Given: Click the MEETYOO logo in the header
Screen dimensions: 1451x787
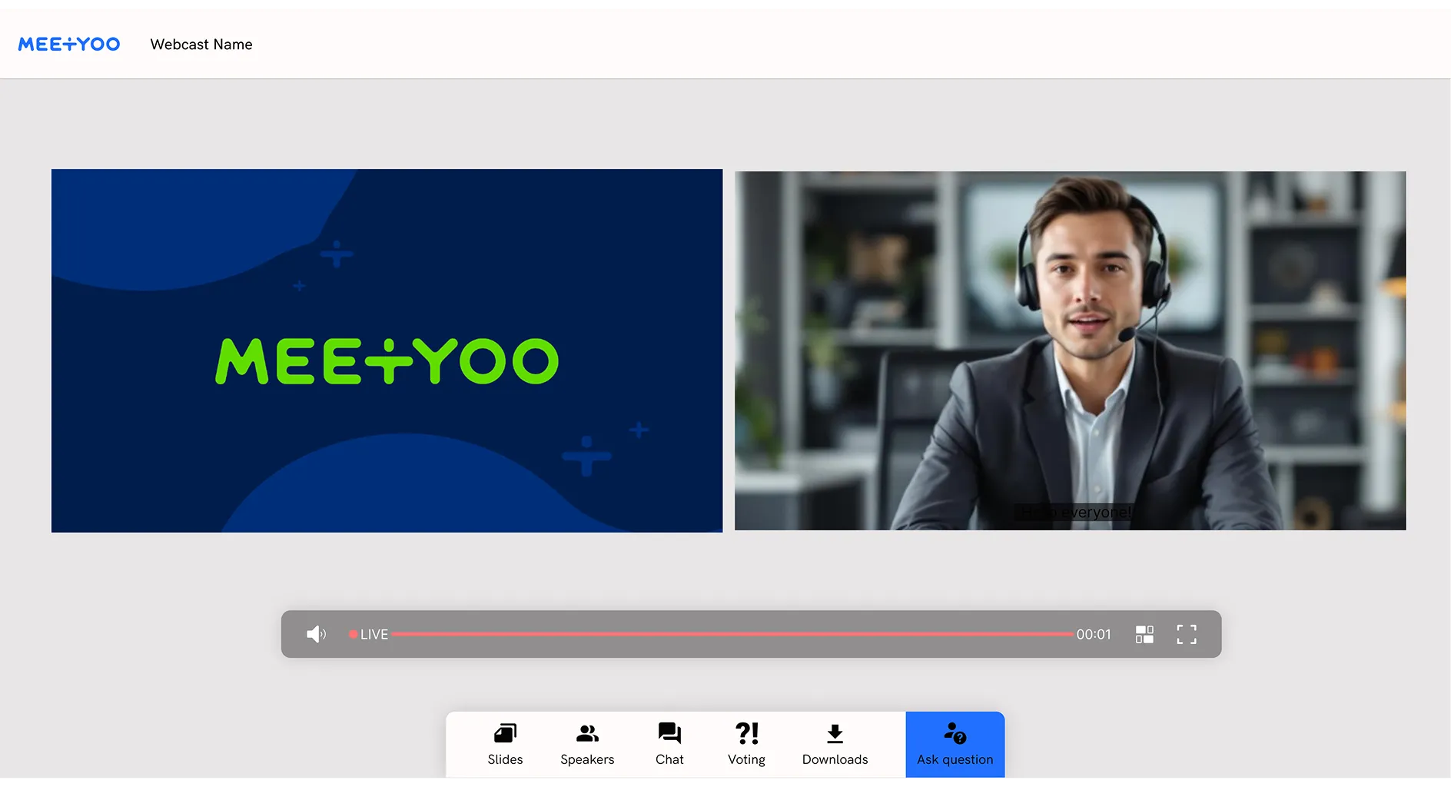Looking at the screenshot, I should coord(69,45).
